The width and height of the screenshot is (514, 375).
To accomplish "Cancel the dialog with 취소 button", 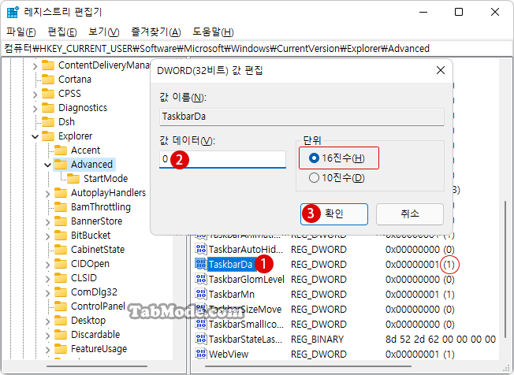I will tap(410, 214).
